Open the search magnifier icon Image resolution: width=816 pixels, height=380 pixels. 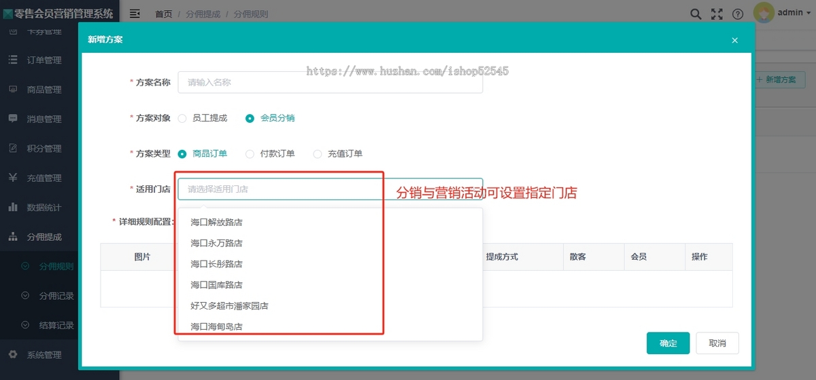point(696,14)
